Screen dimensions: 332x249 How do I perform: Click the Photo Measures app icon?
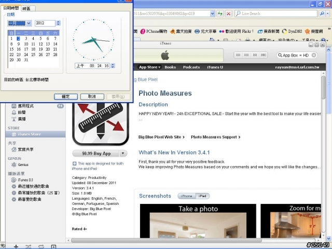[101, 124]
